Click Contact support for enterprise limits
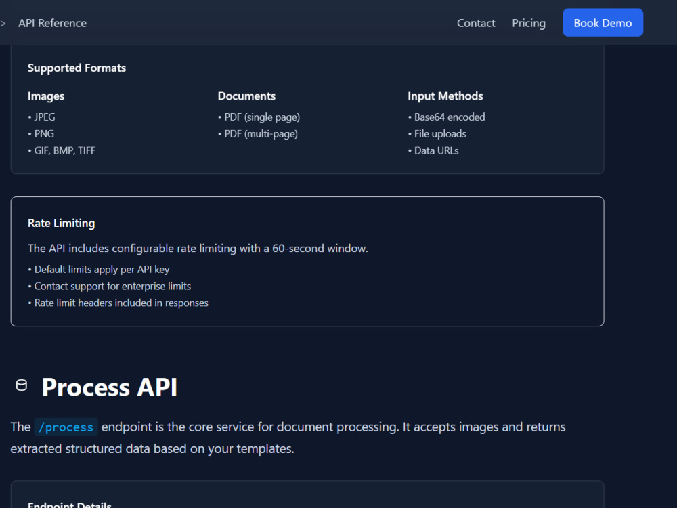This screenshot has width=677, height=508. click(x=109, y=287)
